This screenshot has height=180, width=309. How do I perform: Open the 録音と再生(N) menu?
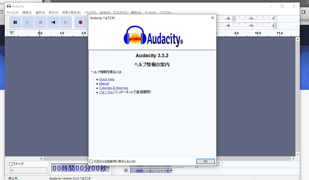pyautogui.click(x=71, y=13)
